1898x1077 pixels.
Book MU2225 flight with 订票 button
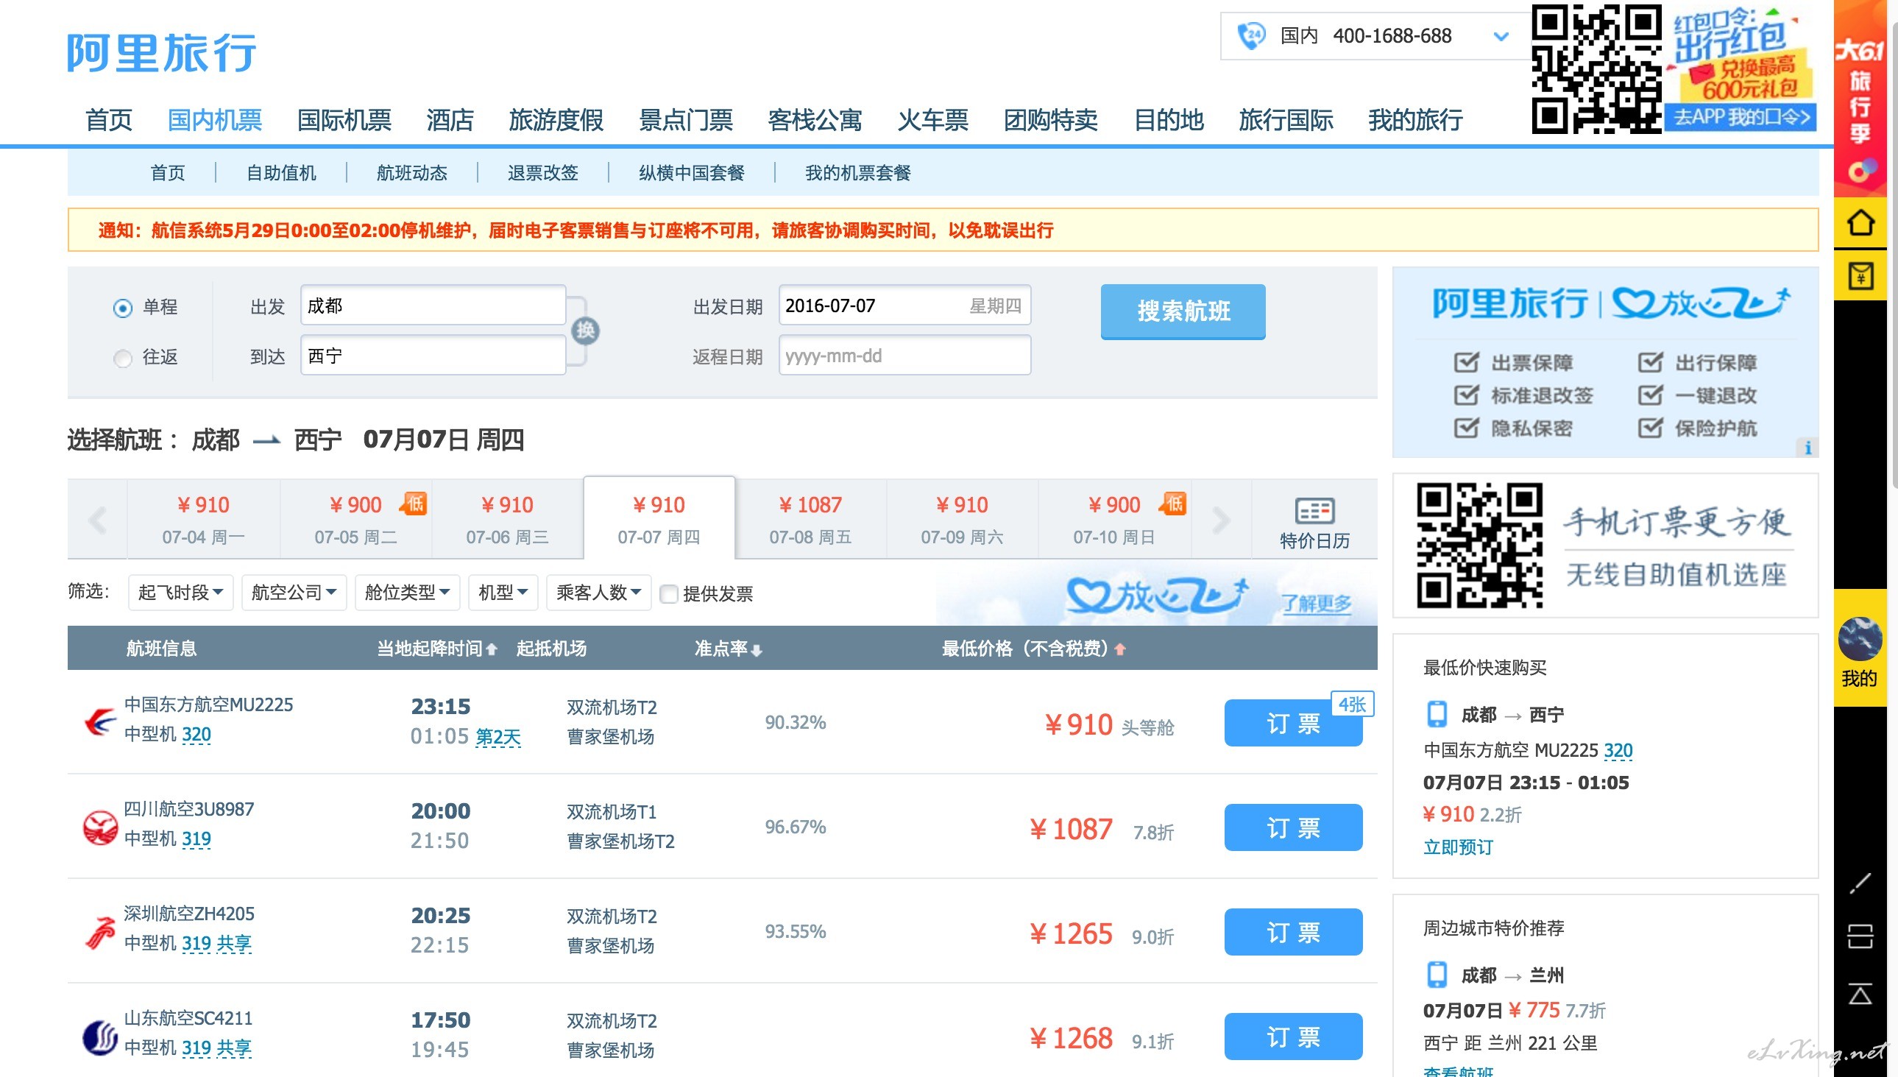click(1293, 724)
